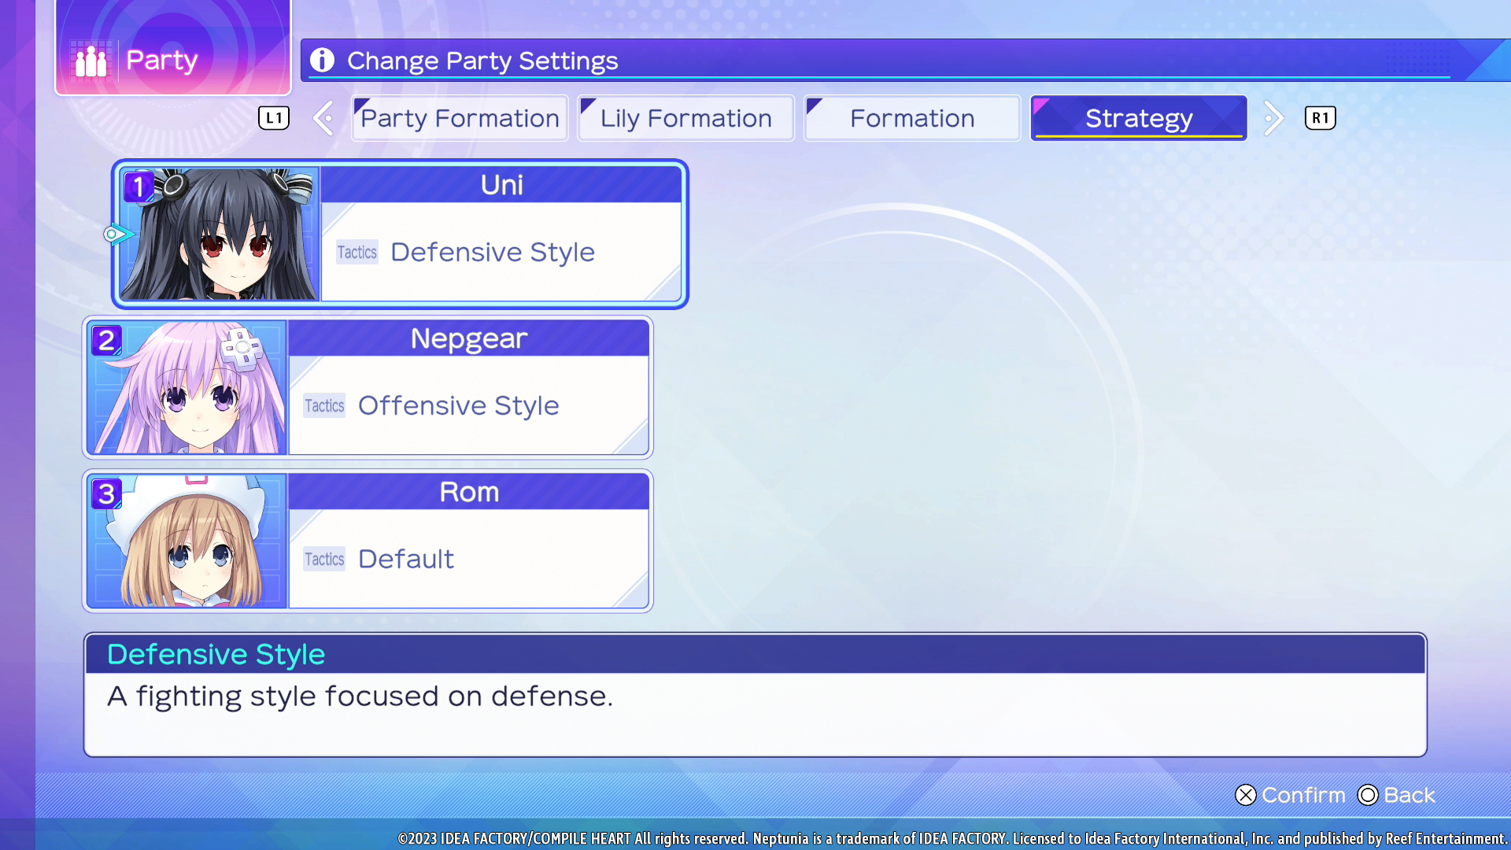Screen dimensions: 1511x850
Task: Click the left tab navigation arrow
Action: (323, 119)
